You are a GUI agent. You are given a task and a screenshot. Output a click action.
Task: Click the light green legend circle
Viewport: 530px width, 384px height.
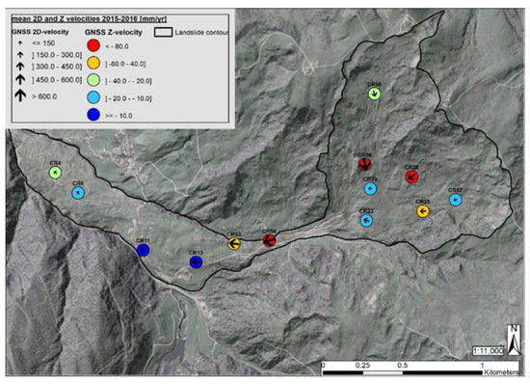click(93, 80)
